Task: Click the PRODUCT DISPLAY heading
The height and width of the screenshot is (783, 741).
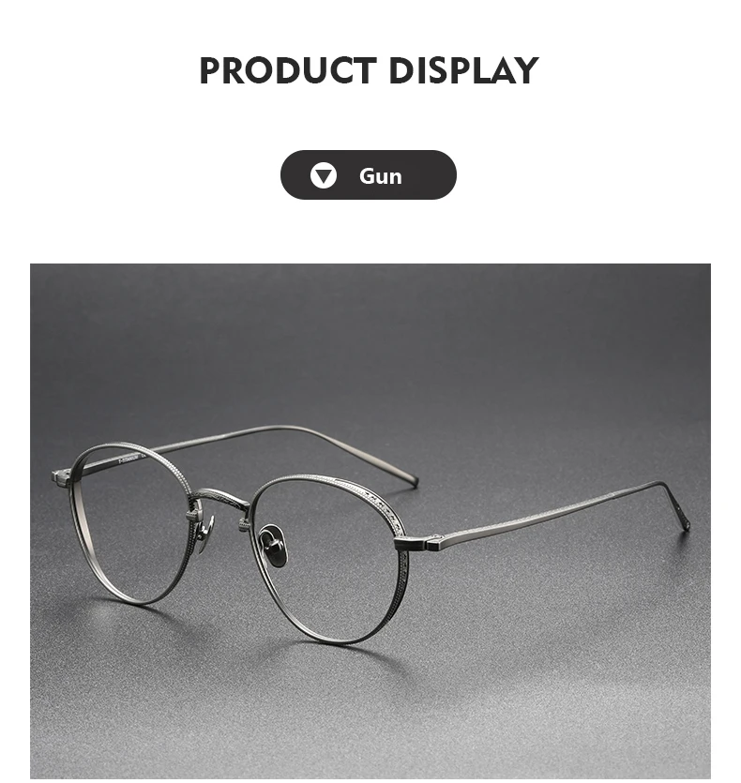Action: coord(369,71)
